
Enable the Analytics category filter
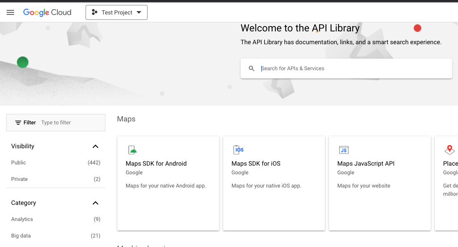click(22, 219)
